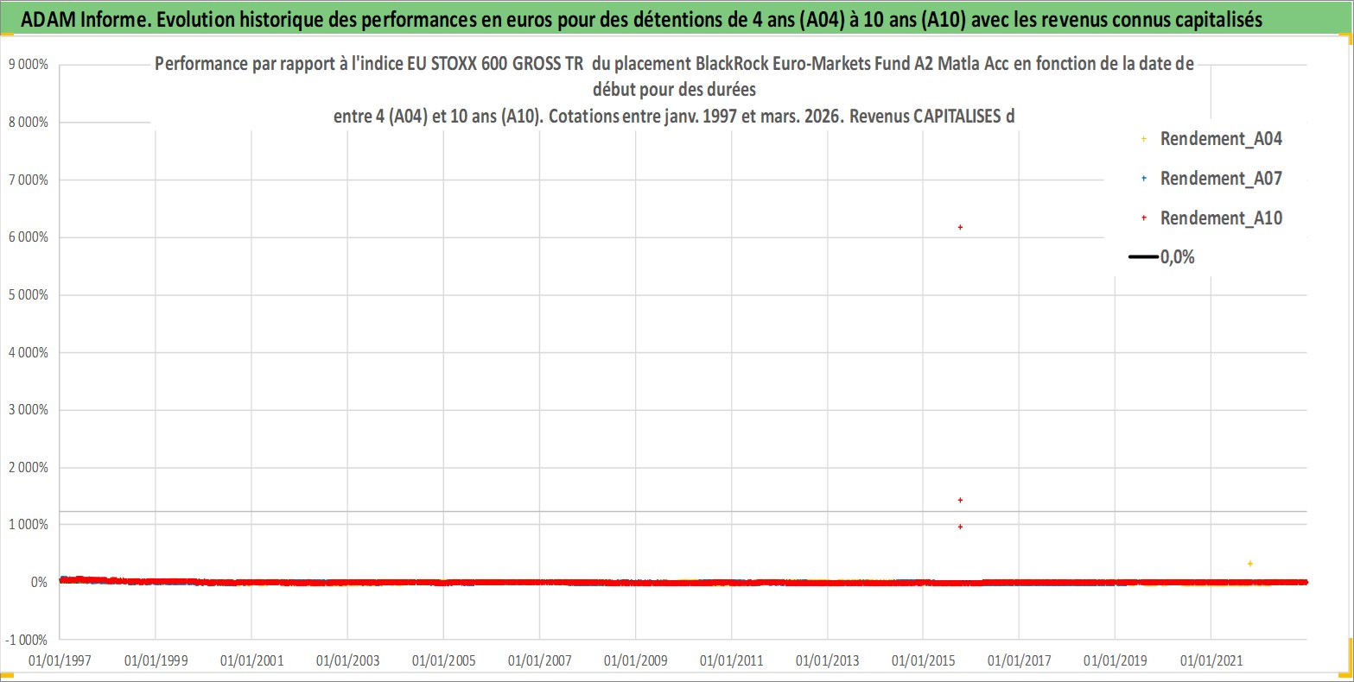The width and height of the screenshot is (1354, 682).
Task: Click the red outlier point just above 1 000%
Action: tap(960, 500)
